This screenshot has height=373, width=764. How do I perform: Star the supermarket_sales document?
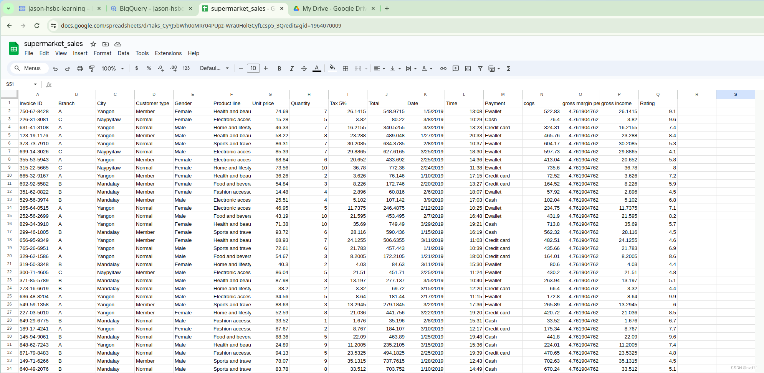click(93, 44)
